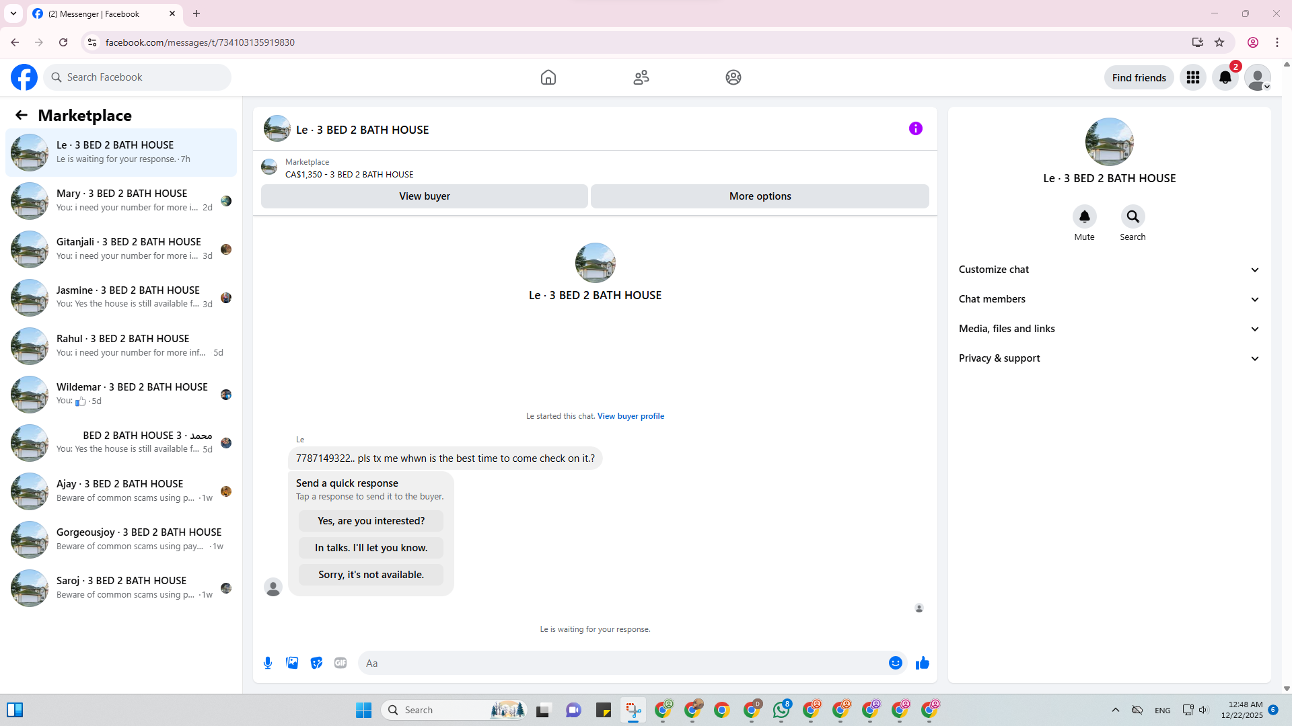Open conversation information purple icon
Image resolution: width=1292 pixels, height=726 pixels.
(x=916, y=128)
